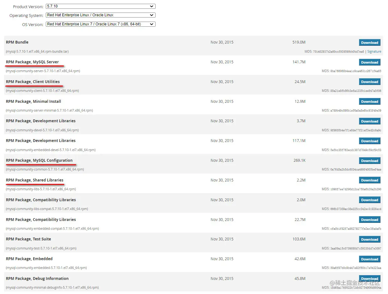Download the Shared Libraries RPM package
The width and height of the screenshot is (388, 294).
(369, 180)
